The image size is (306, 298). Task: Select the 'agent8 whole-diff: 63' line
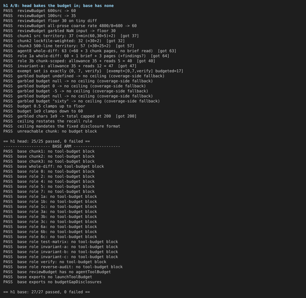(x=90, y=51)
